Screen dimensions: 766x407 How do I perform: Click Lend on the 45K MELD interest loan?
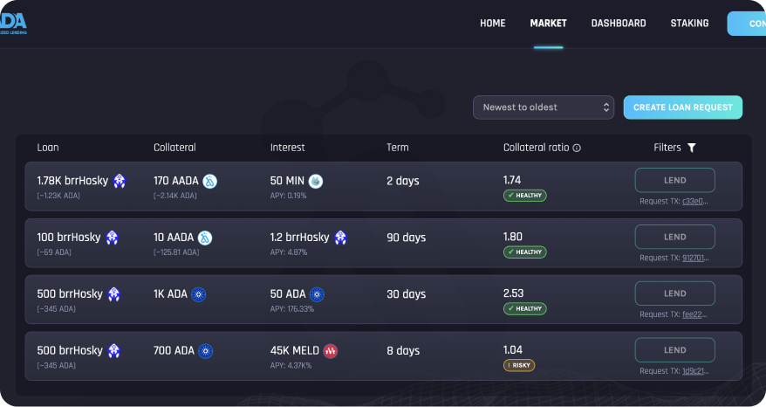674,350
